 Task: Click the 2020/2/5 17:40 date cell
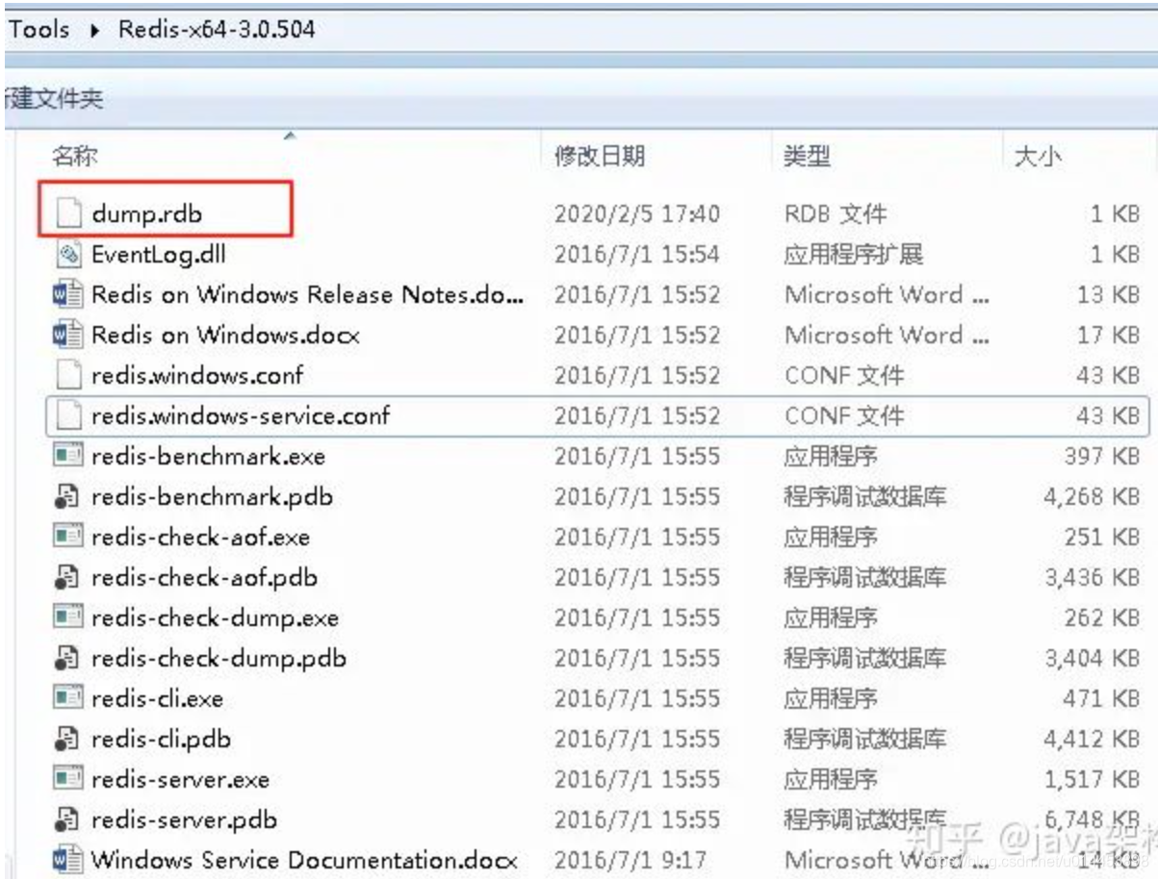(636, 213)
